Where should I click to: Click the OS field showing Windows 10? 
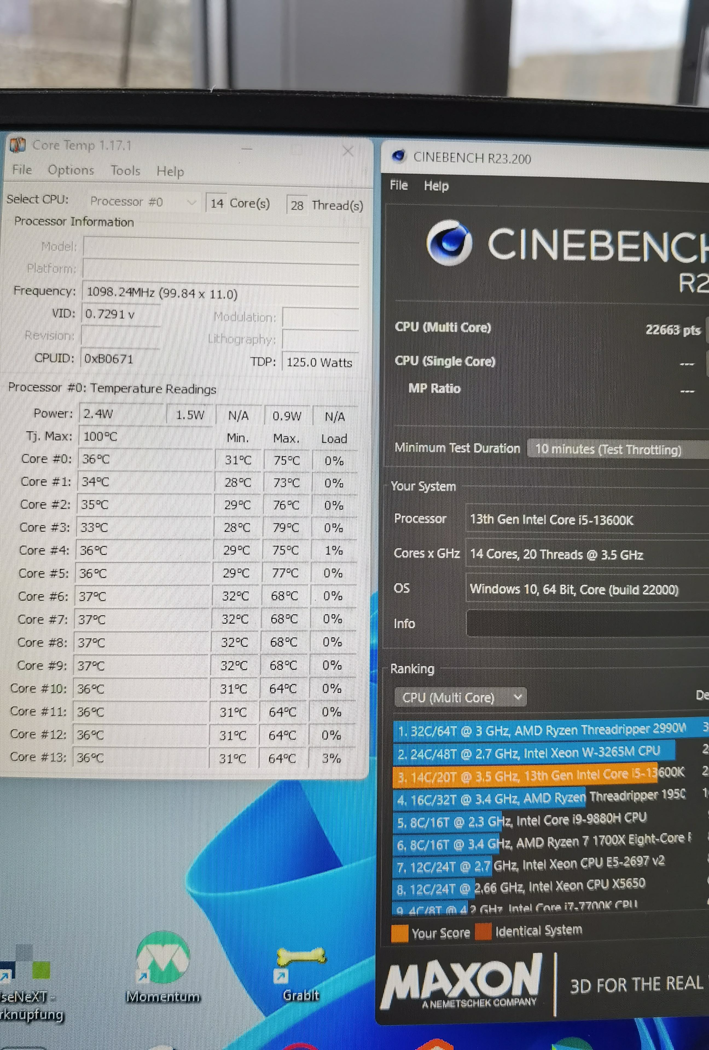(587, 589)
